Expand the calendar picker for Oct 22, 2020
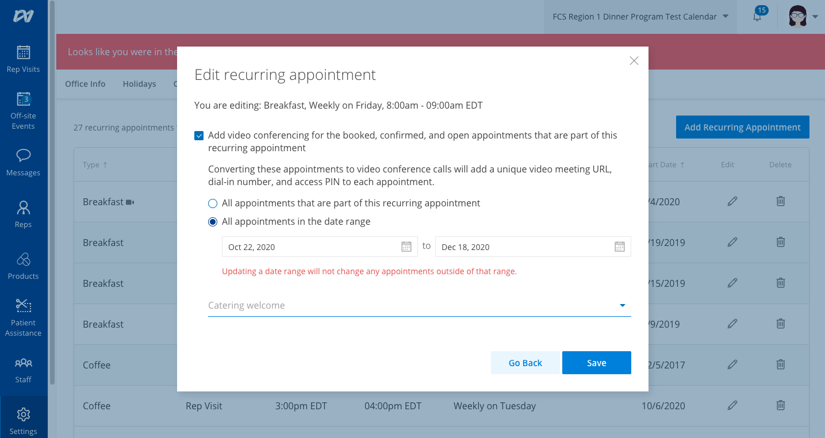Image resolution: width=825 pixels, height=438 pixels. coord(406,246)
